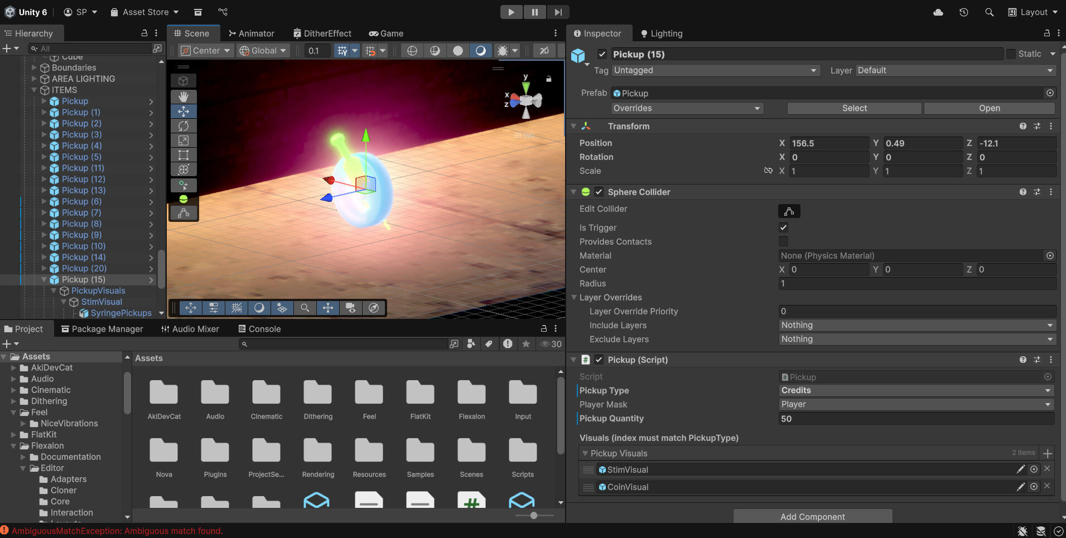This screenshot has width=1066, height=538.
Task: Select the Scale tool in scene toolbar
Action: tap(184, 140)
